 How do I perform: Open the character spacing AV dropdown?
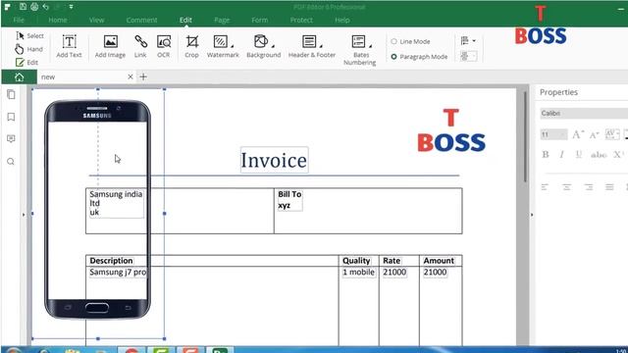[612, 134]
